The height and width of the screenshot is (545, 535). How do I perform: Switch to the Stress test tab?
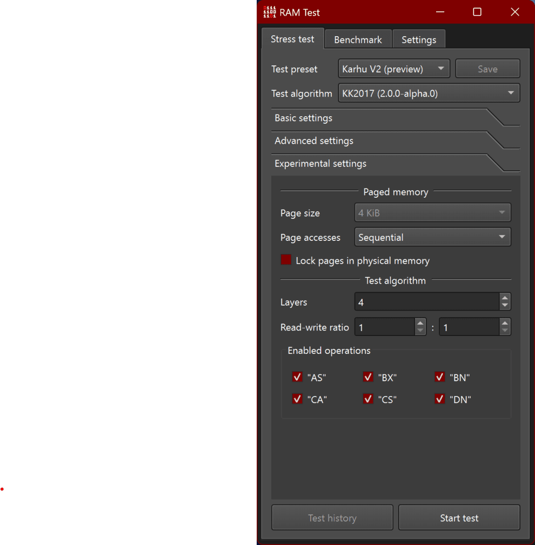click(x=292, y=39)
